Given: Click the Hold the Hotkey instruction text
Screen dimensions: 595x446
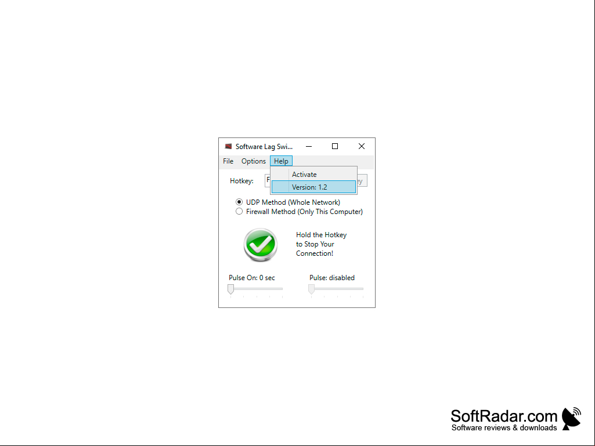Looking at the screenshot, I should click(322, 244).
